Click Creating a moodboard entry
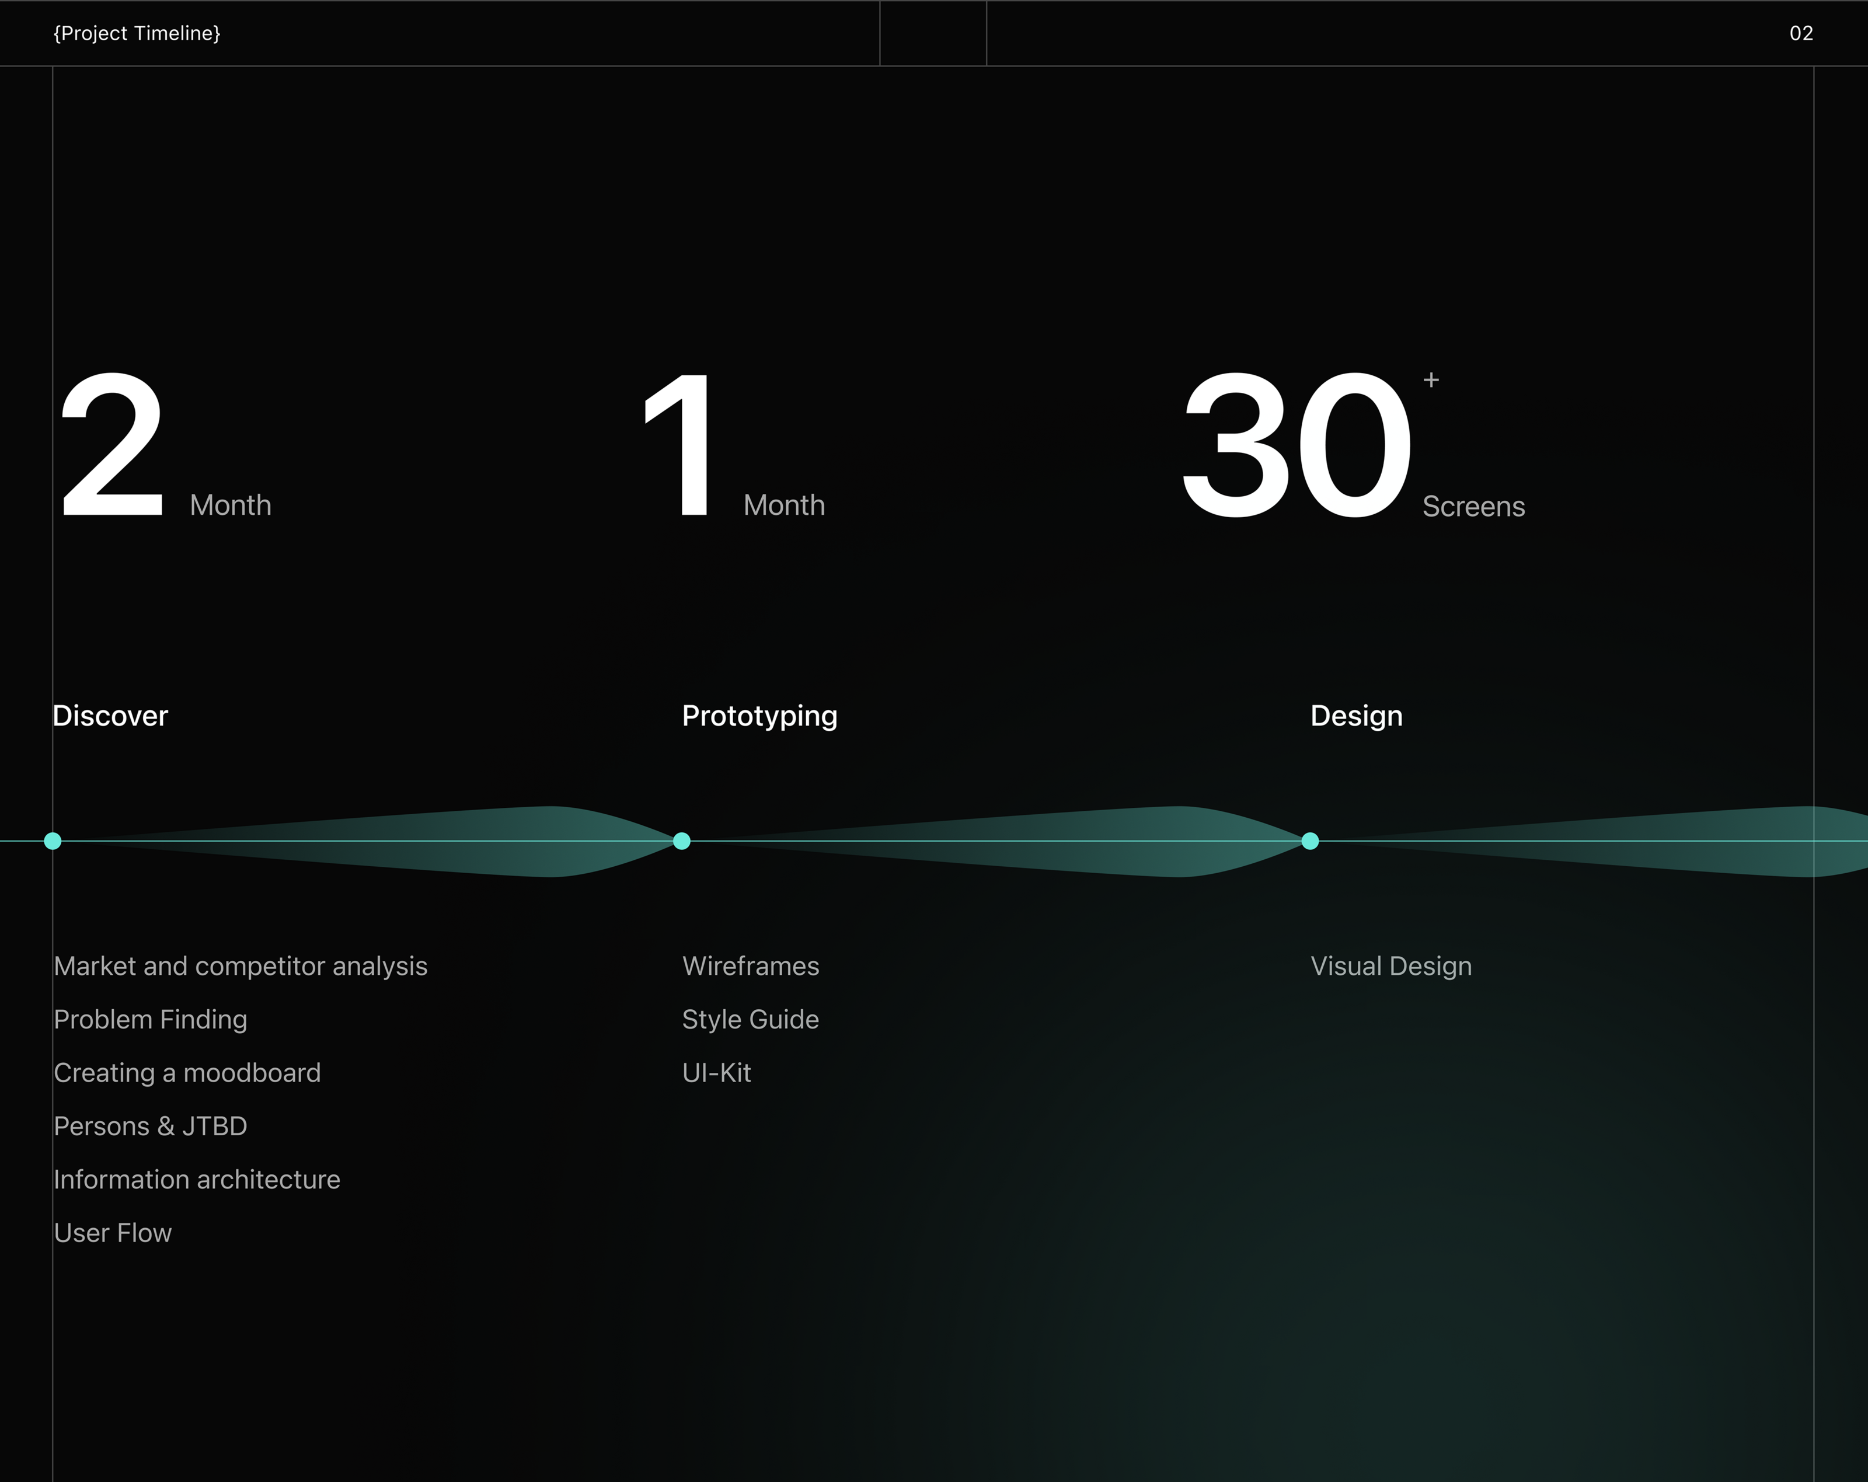The image size is (1868, 1482). (187, 1073)
